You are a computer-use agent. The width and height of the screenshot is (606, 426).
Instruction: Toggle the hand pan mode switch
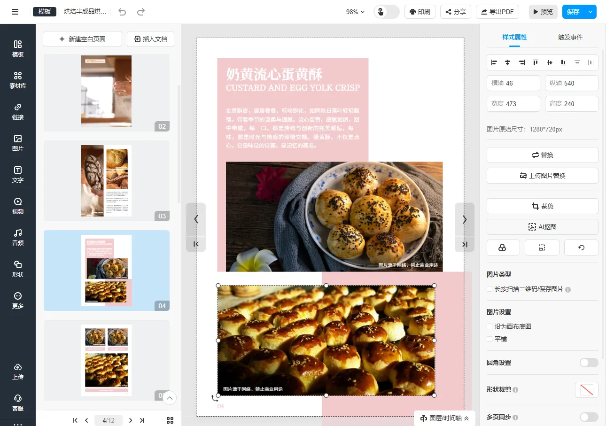(387, 12)
